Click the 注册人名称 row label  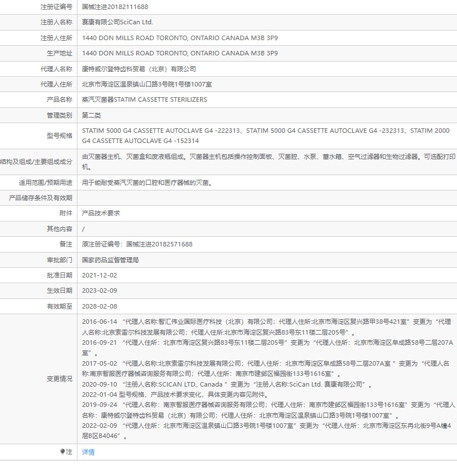click(56, 22)
